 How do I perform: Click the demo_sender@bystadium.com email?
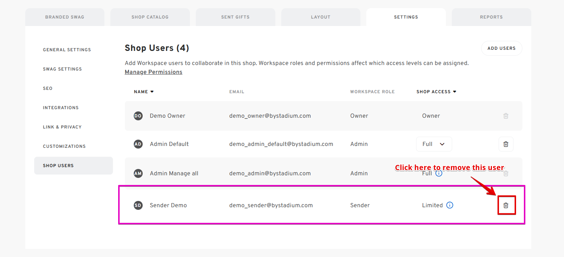pos(271,205)
